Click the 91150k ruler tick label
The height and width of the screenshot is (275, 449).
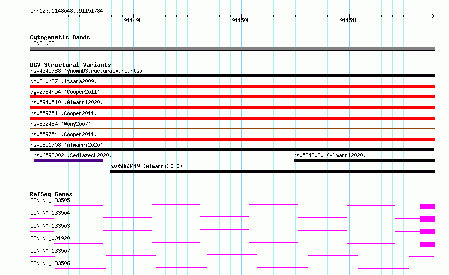click(241, 20)
